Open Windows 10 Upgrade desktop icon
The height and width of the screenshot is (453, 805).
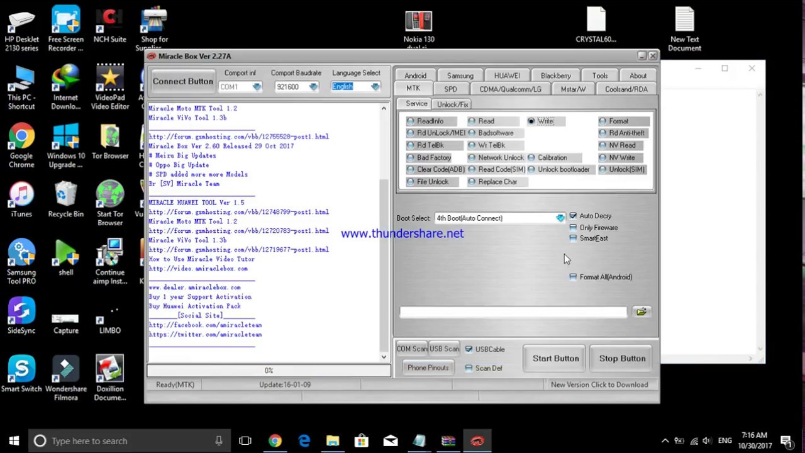[x=65, y=146]
